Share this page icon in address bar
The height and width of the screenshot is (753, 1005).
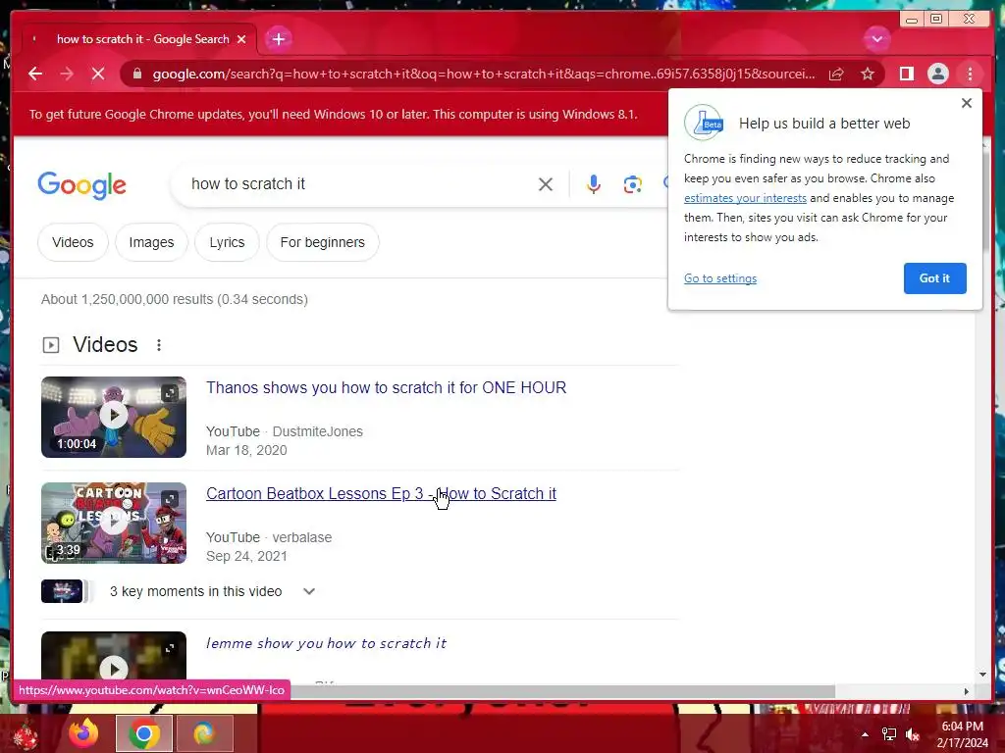coord(836,75)
